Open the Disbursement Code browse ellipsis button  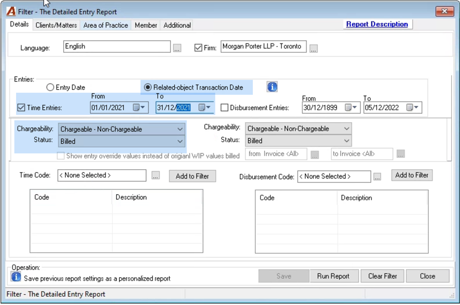click(x=377, y=177)
